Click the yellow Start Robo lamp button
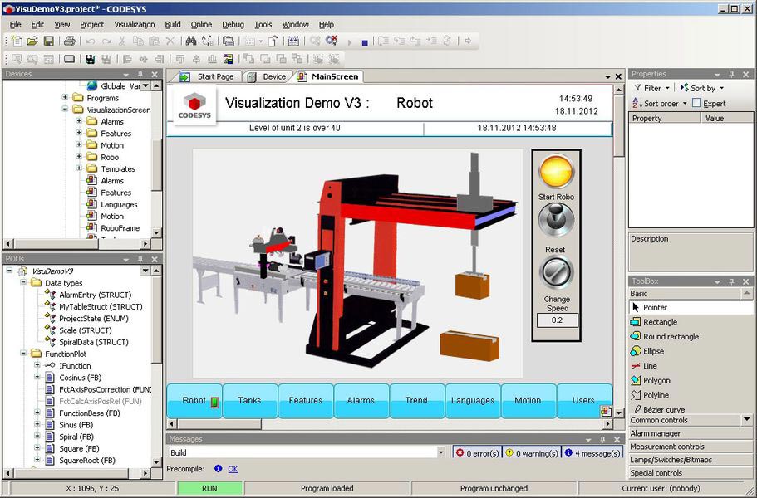Image resolution: width=757 pixels, height=498 pixels. (x=556, y=171)
